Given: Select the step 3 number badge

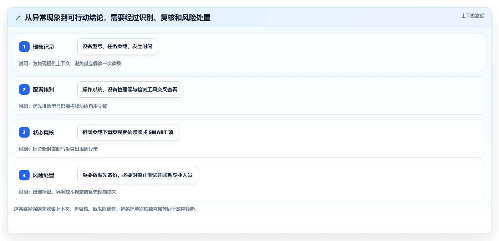Looking at the screenshot, I should (24, 132).
